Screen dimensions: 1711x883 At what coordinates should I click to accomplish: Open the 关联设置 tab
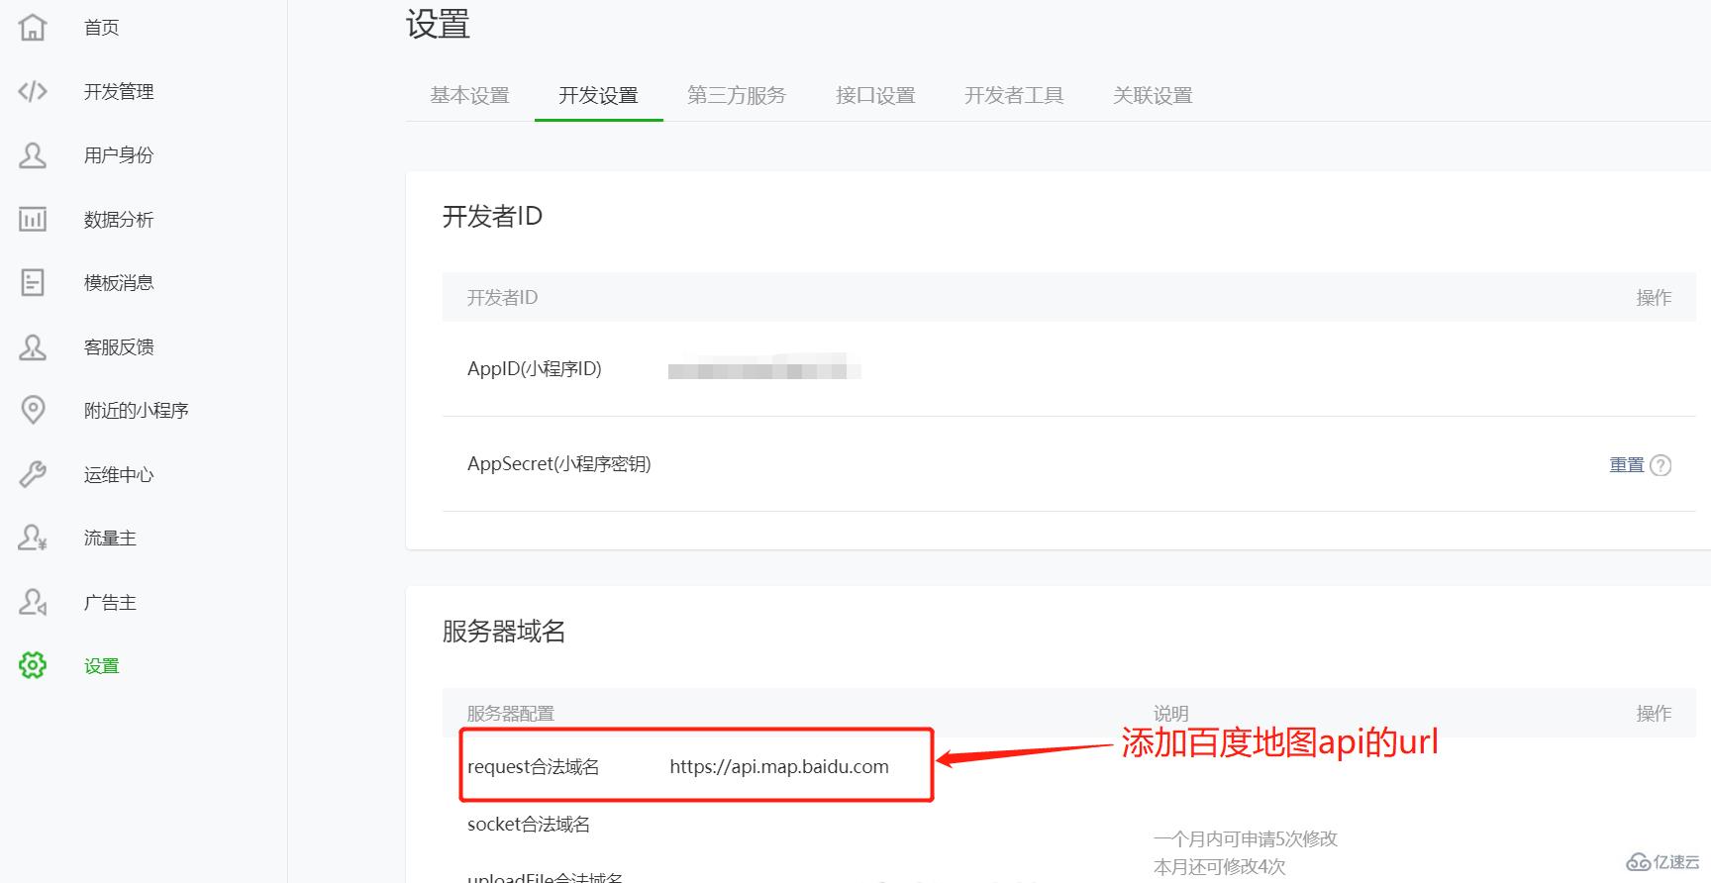1153,95
